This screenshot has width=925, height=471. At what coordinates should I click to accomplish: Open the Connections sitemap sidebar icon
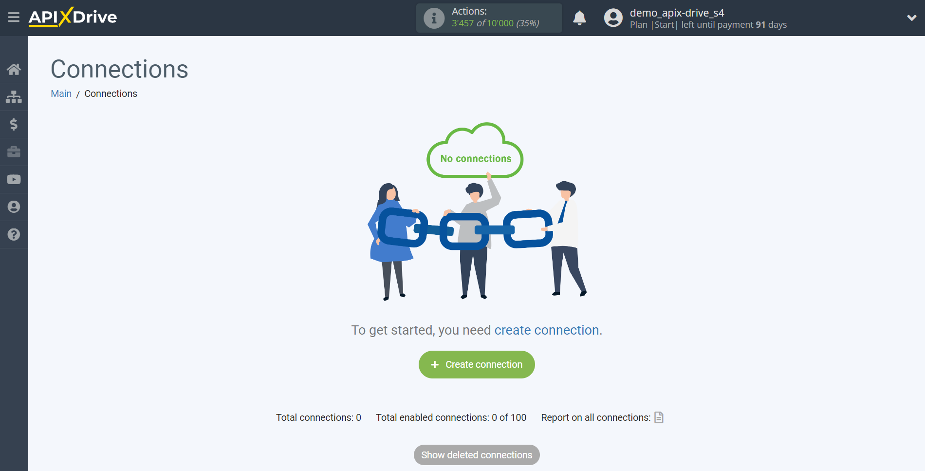(14, 97)
